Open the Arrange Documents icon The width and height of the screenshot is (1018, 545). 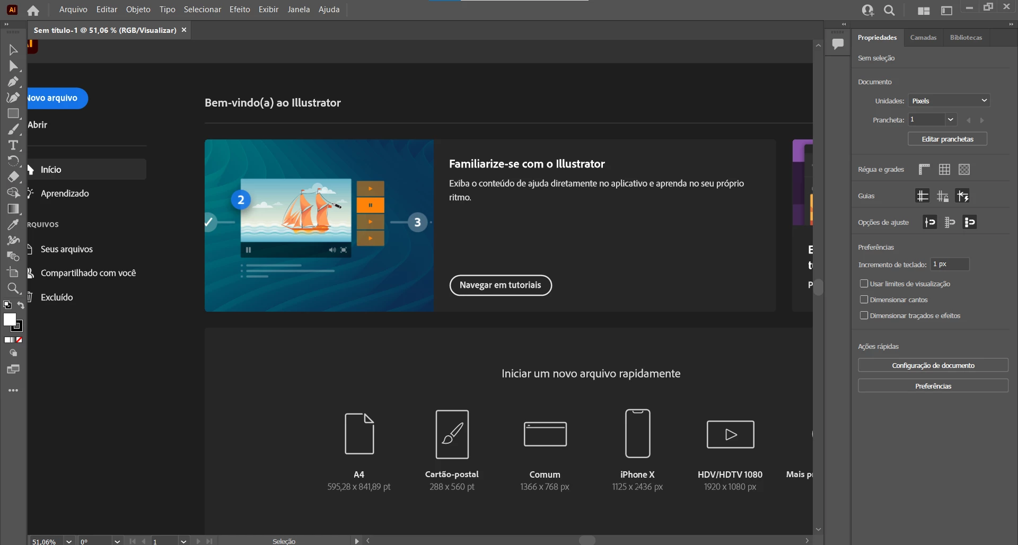tap(924, 11)
